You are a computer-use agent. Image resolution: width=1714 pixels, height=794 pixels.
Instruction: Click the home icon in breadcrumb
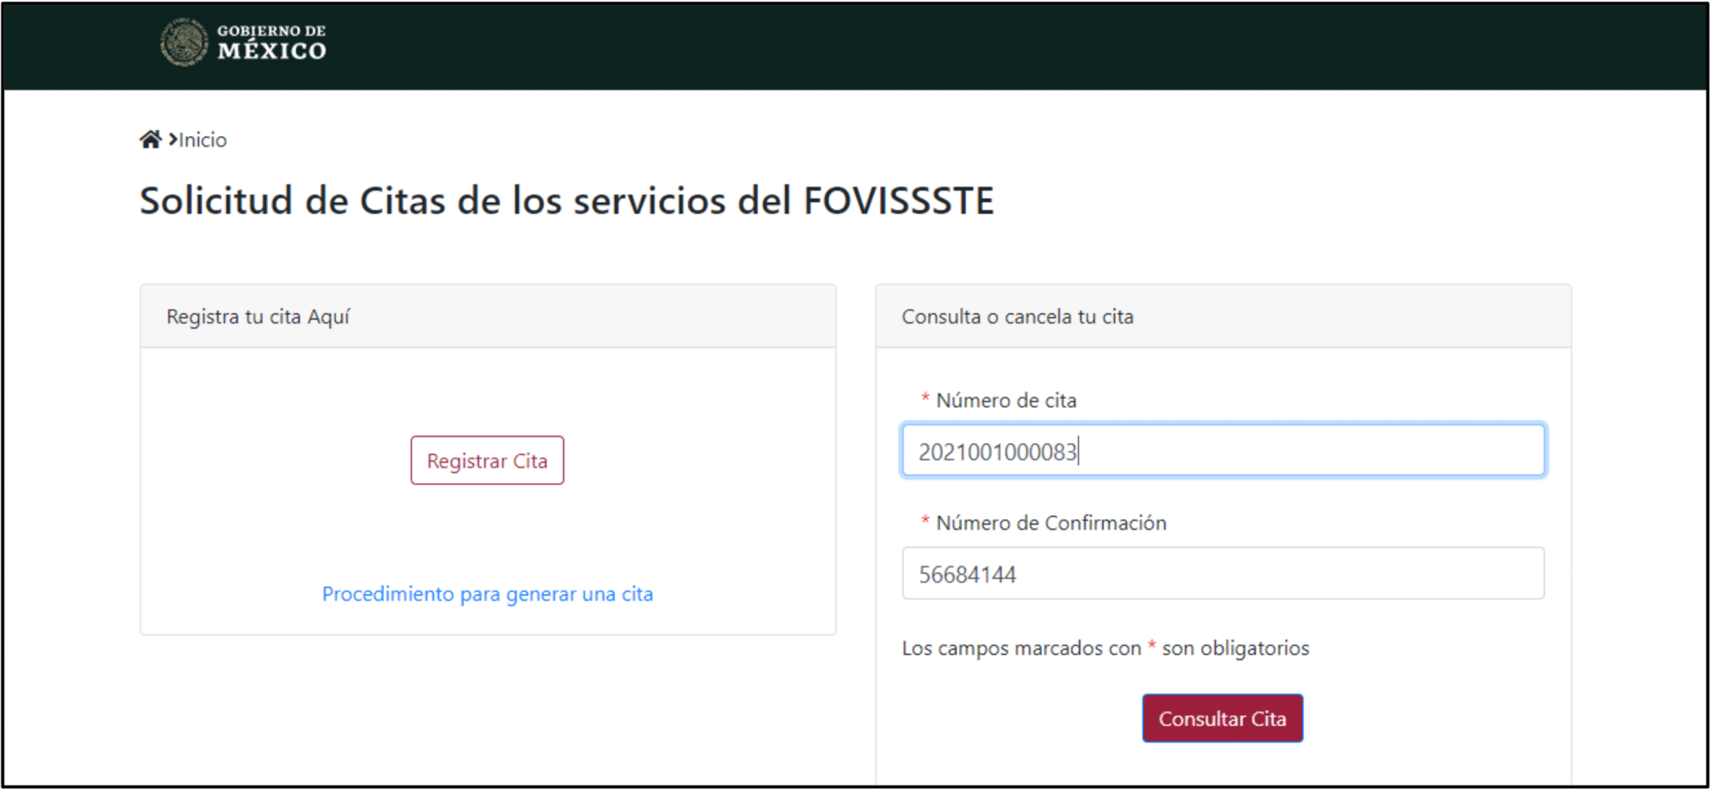[151, 139]
